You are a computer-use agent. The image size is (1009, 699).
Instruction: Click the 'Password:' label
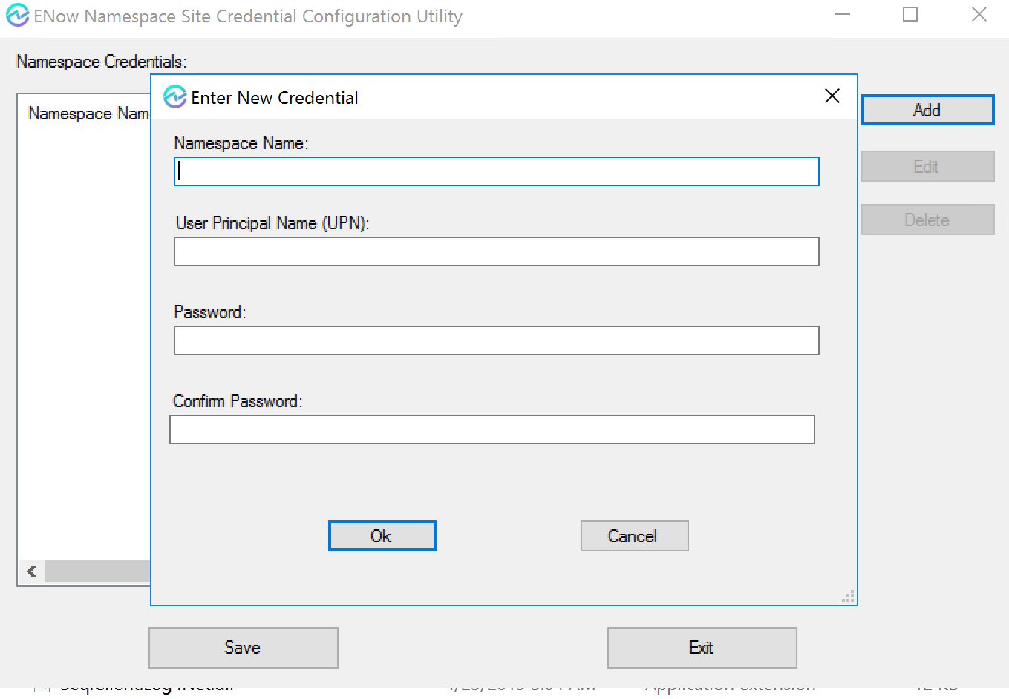(210, 312)
